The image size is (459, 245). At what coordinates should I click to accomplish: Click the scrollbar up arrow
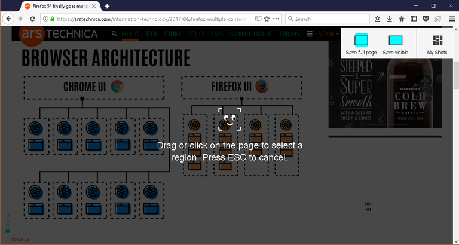click(456, 29)
